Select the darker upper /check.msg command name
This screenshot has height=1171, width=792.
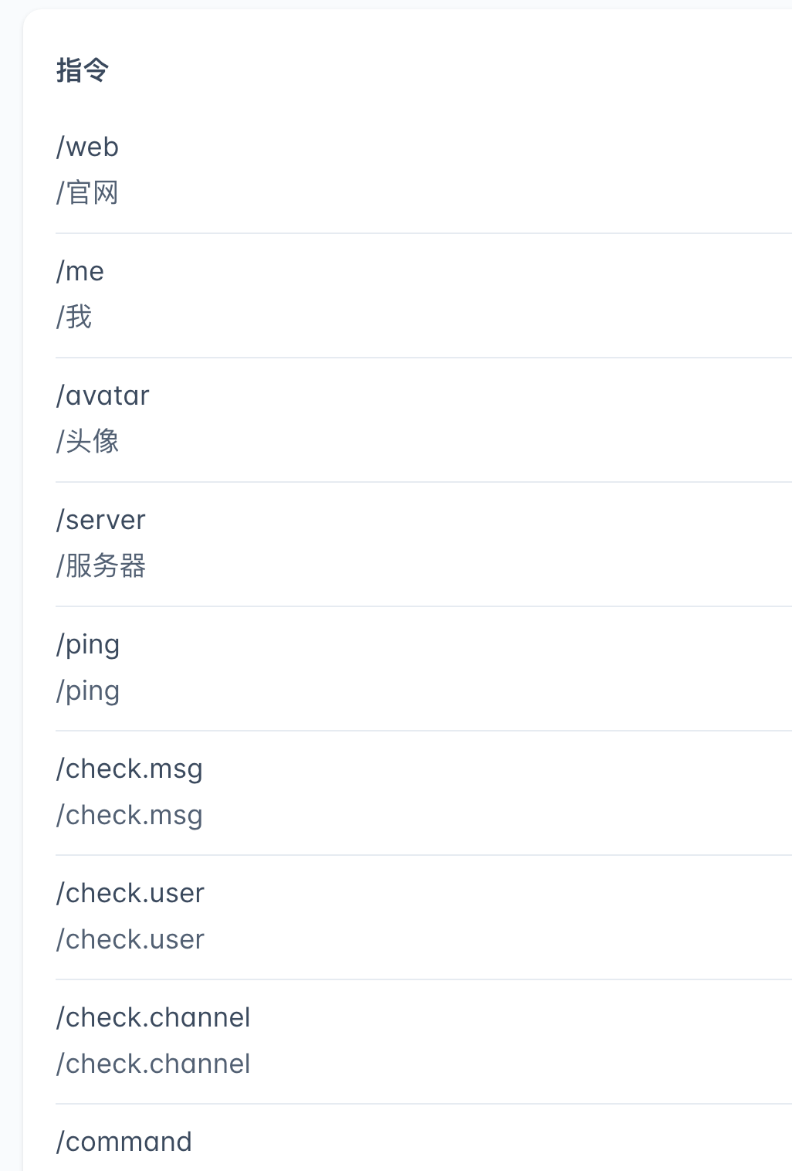[129, 769]
